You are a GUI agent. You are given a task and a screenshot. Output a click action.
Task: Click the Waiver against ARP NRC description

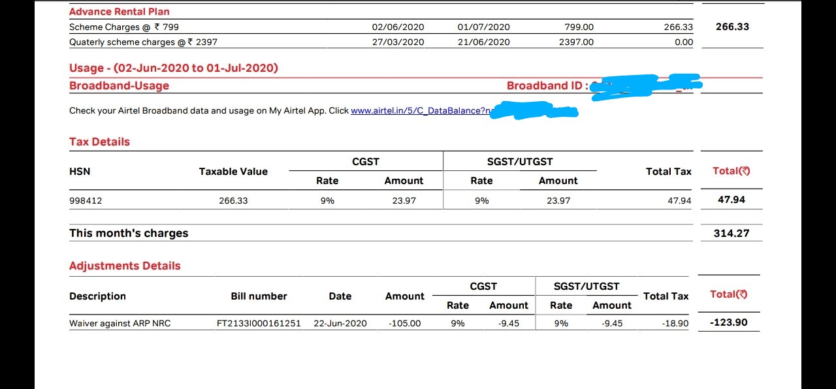click(x=120, y=323)
